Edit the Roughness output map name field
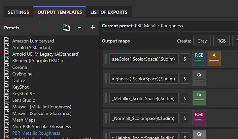This screenshot has width=238, height=139. pyautogui.click(x=144, y=78)
